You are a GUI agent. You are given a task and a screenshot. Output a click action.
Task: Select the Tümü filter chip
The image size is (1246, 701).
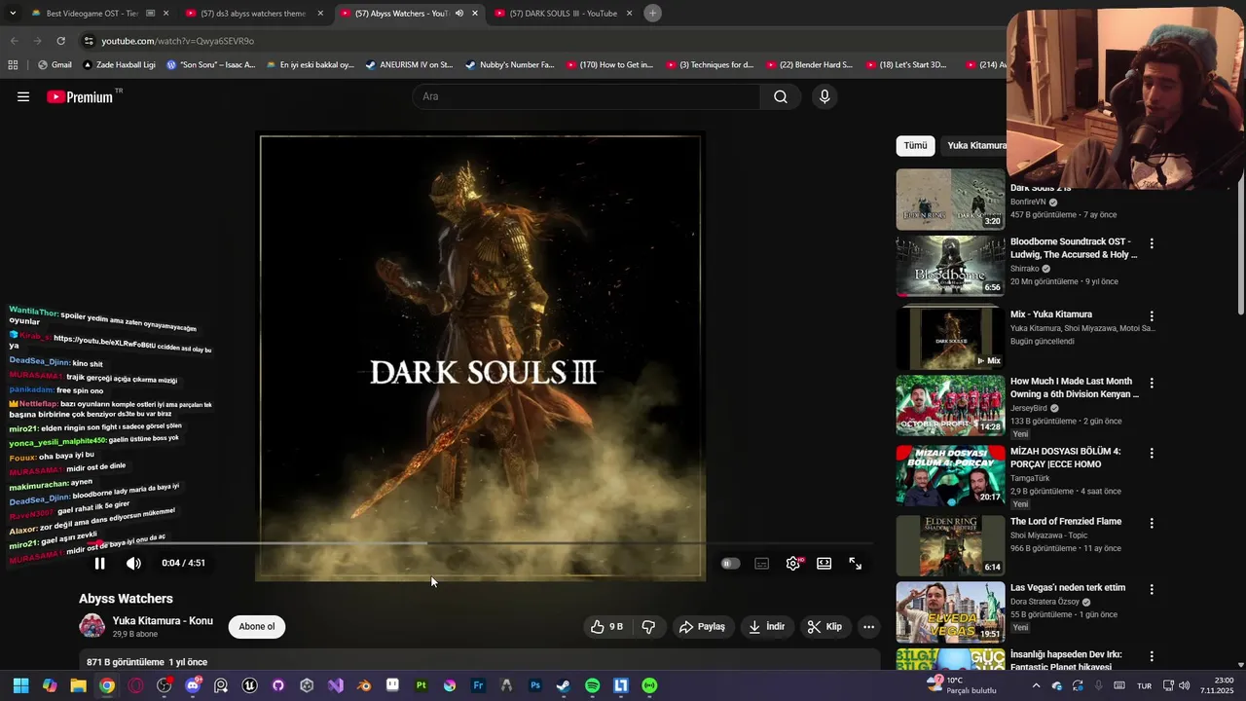pos(915,146)
